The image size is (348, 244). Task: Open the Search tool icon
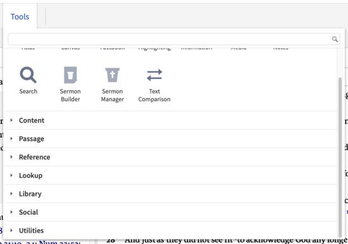[x=28, y=75]
